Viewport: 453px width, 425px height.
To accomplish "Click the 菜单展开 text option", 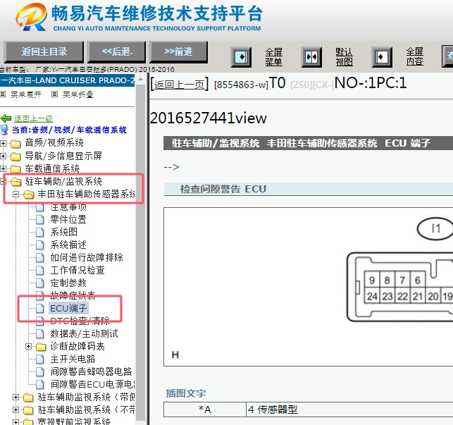I will [x=26, y=94].
